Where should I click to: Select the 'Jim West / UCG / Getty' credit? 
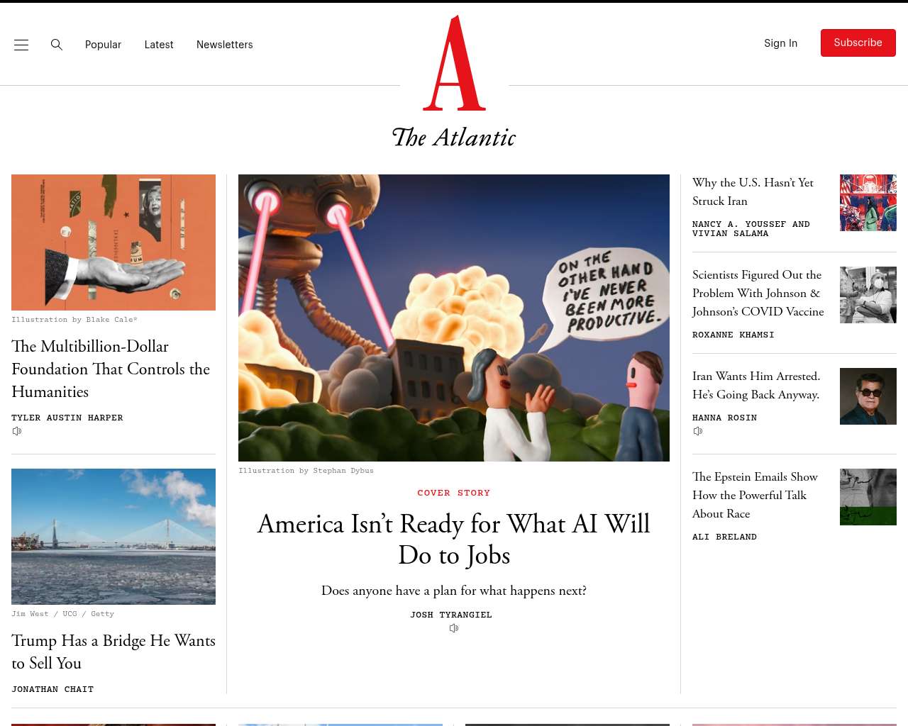62,614
